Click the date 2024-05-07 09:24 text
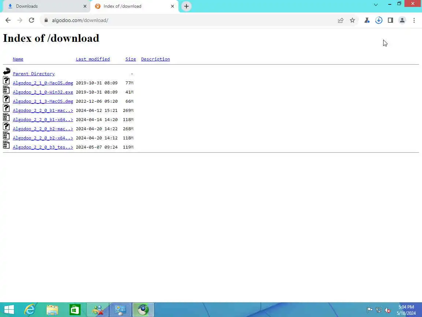 pos(97,147)
